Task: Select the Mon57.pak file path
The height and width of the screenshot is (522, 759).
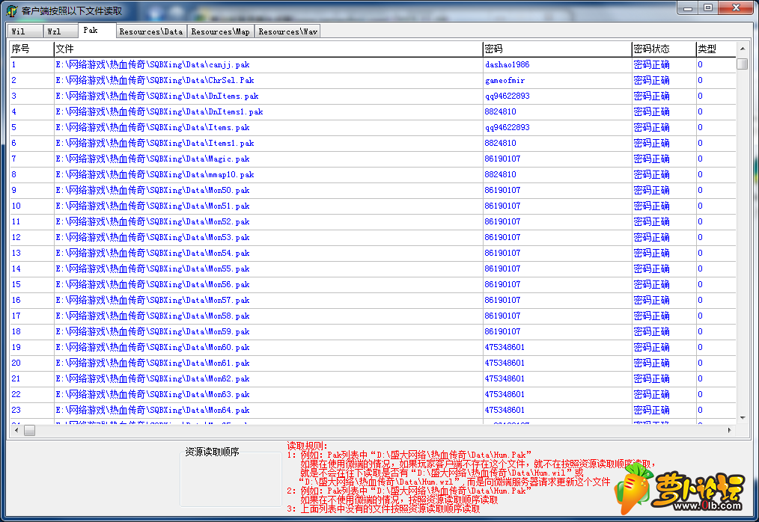Action: point(153,301)
